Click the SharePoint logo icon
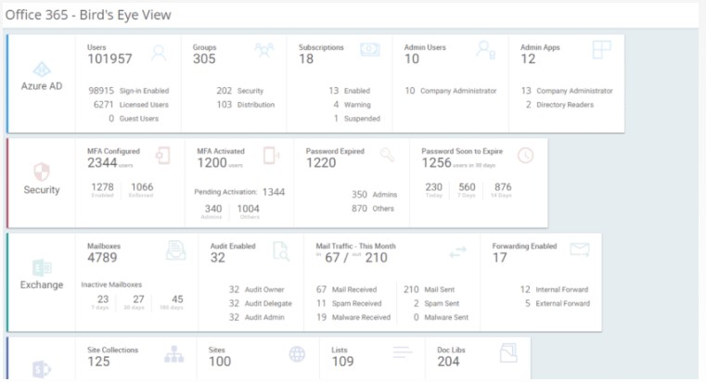Viewport: 706px width, 382px height. pos(42,369)
